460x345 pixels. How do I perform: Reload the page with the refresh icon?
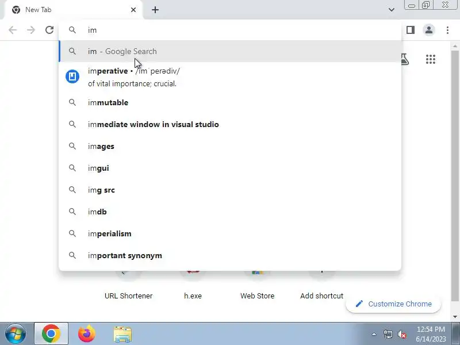(x=49, y=30)
